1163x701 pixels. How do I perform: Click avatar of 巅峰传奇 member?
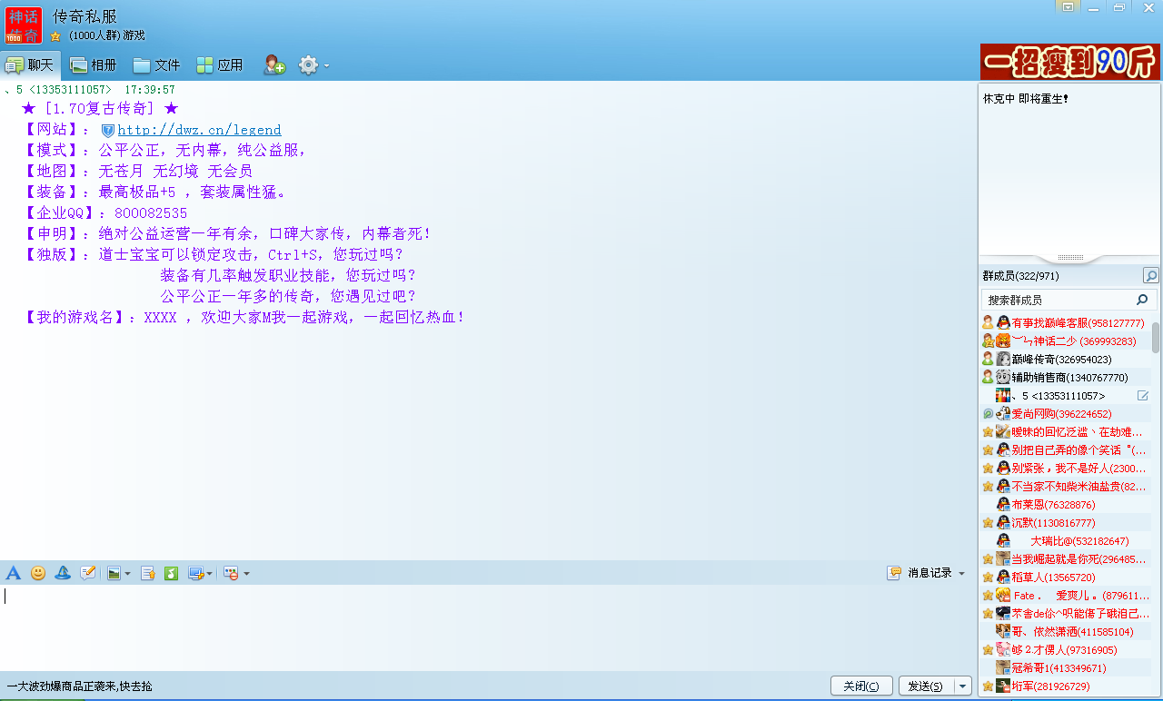[x=1003, y=359]
